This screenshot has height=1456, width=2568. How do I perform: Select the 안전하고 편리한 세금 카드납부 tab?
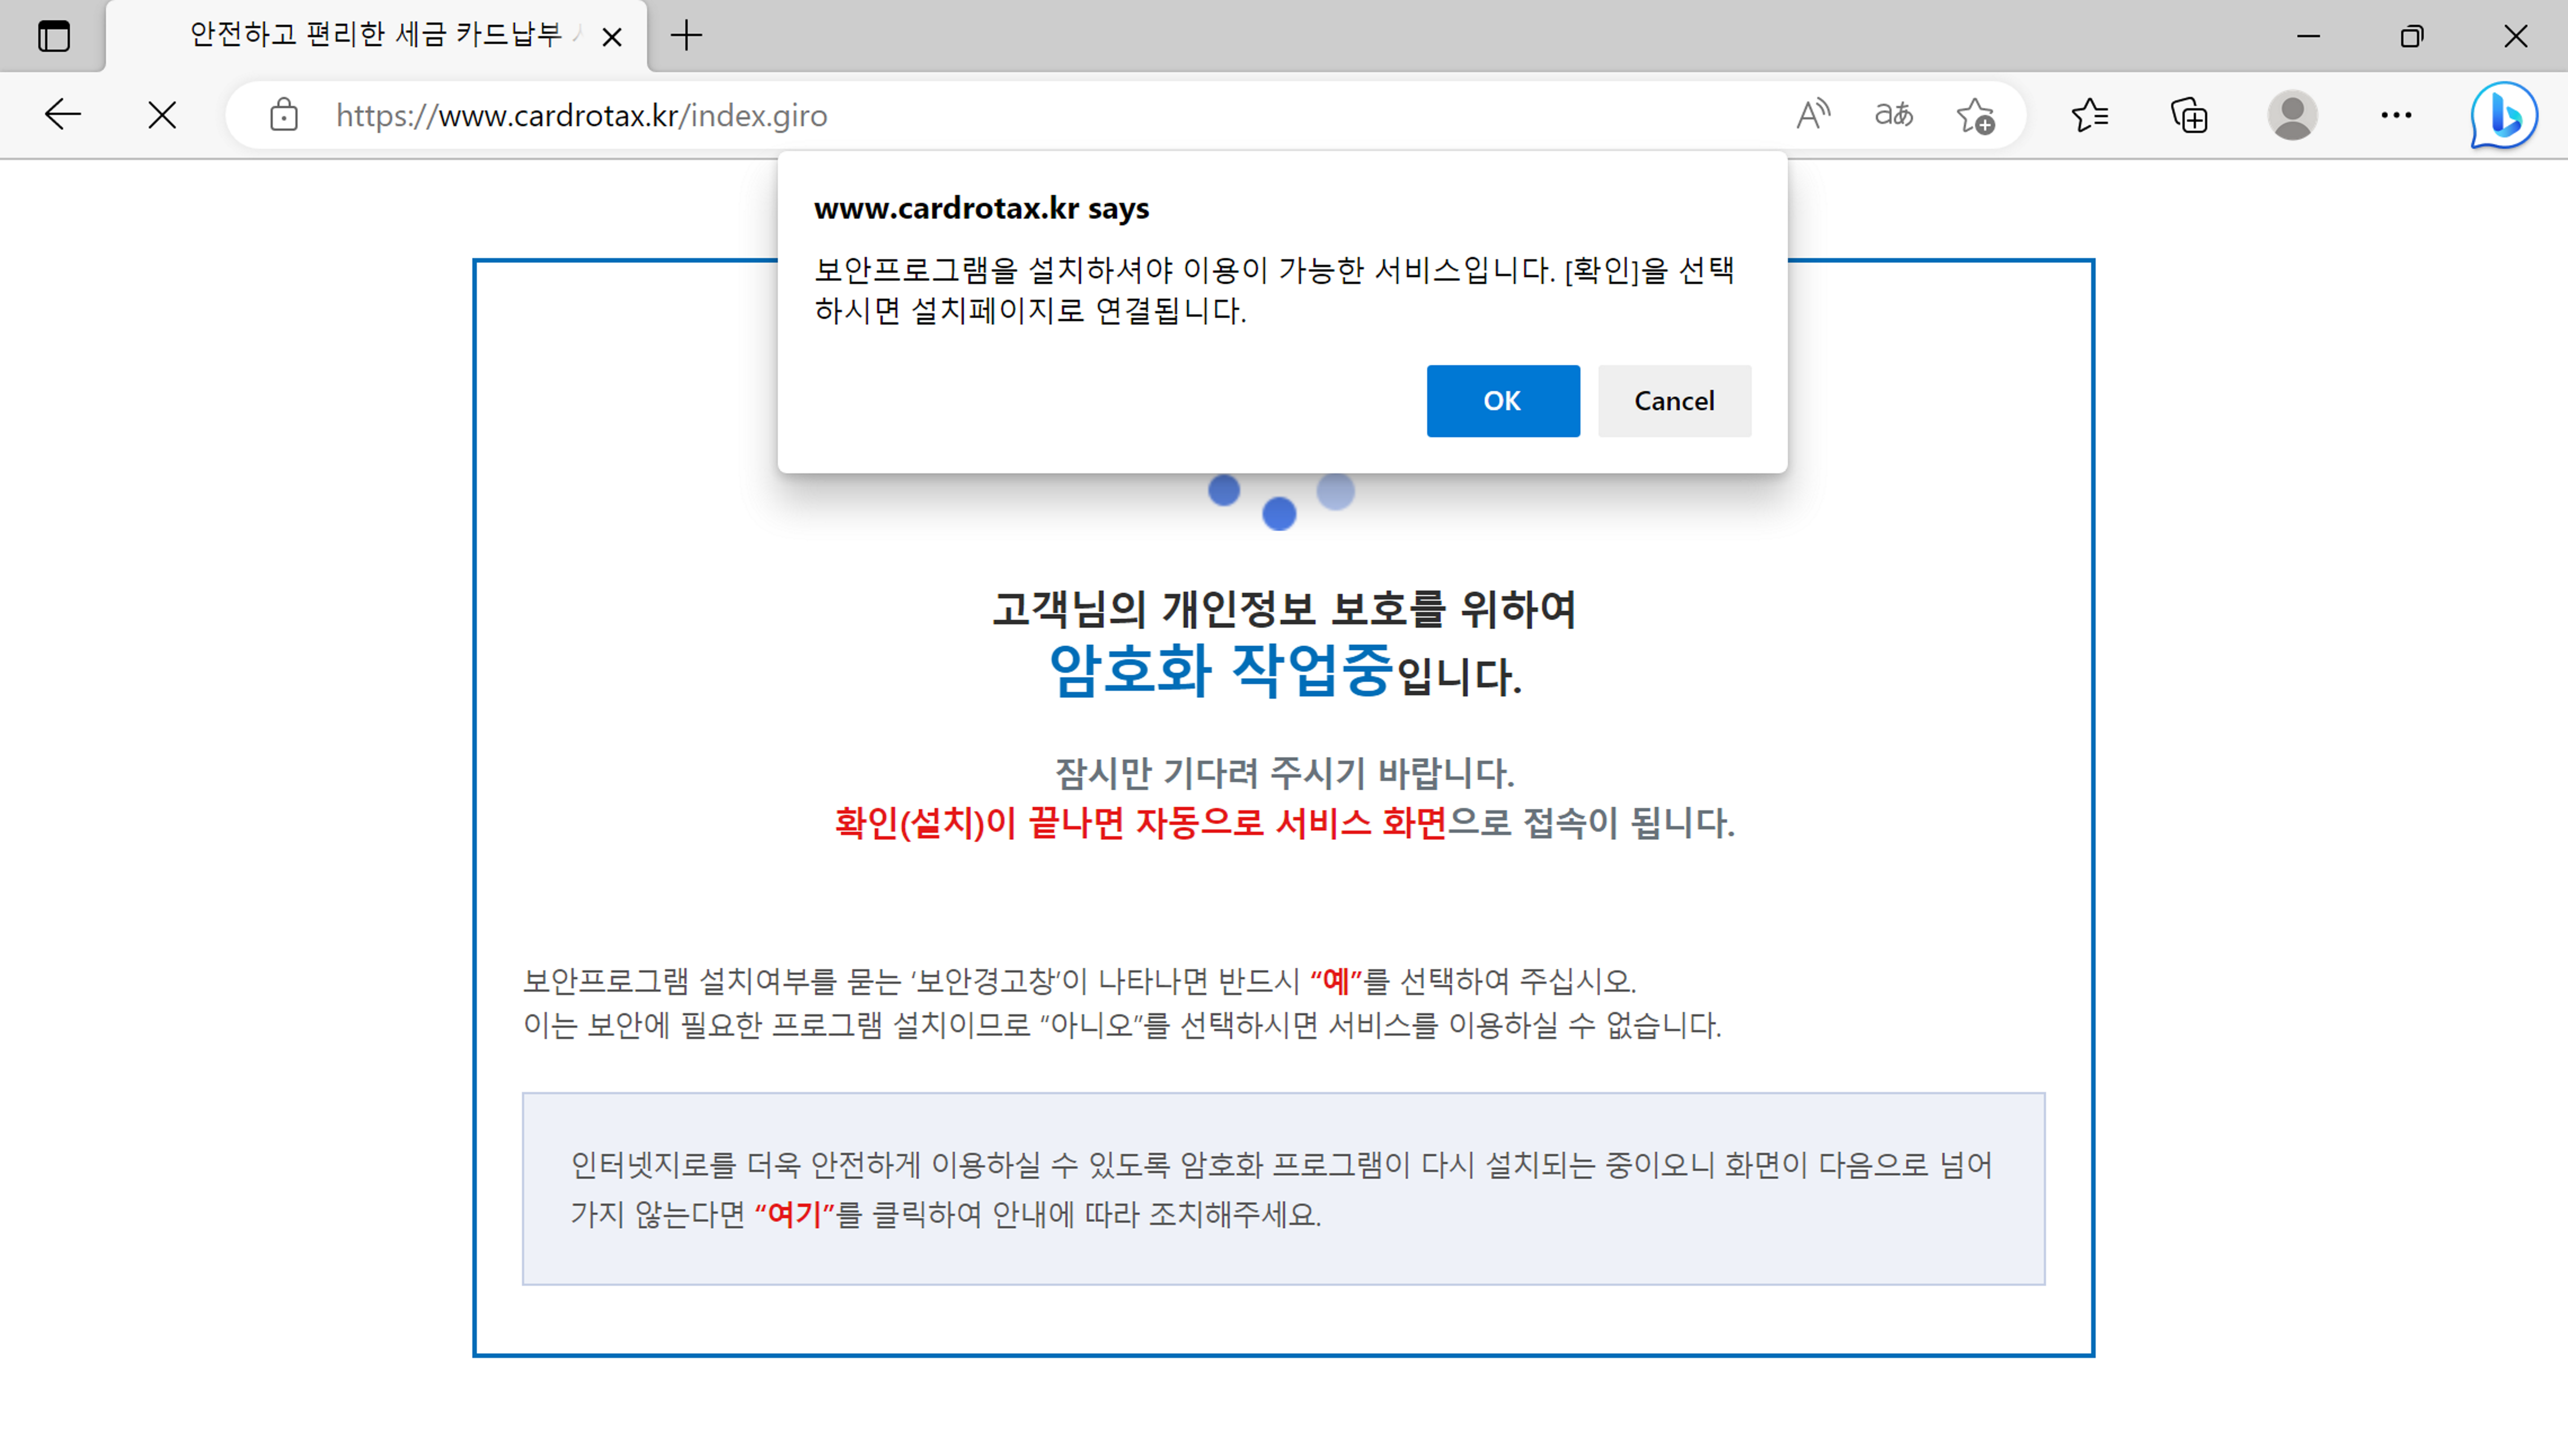(x=375, y=36)
